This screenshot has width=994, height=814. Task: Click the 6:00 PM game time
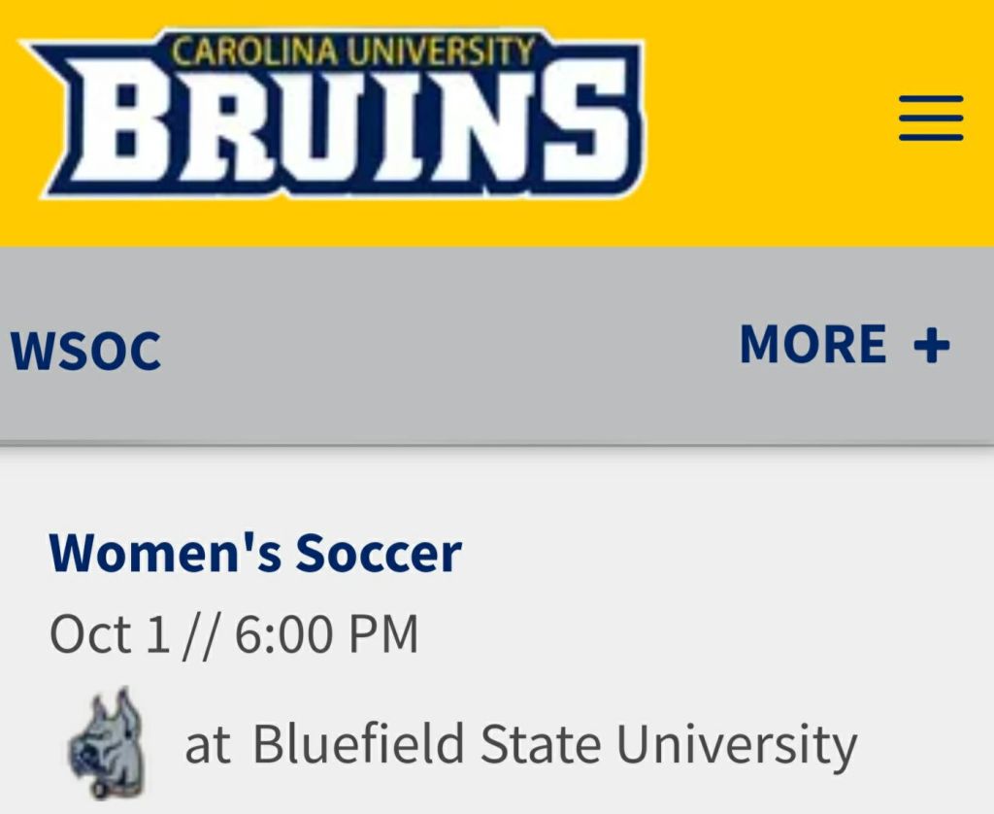click(x=326, y=634)
